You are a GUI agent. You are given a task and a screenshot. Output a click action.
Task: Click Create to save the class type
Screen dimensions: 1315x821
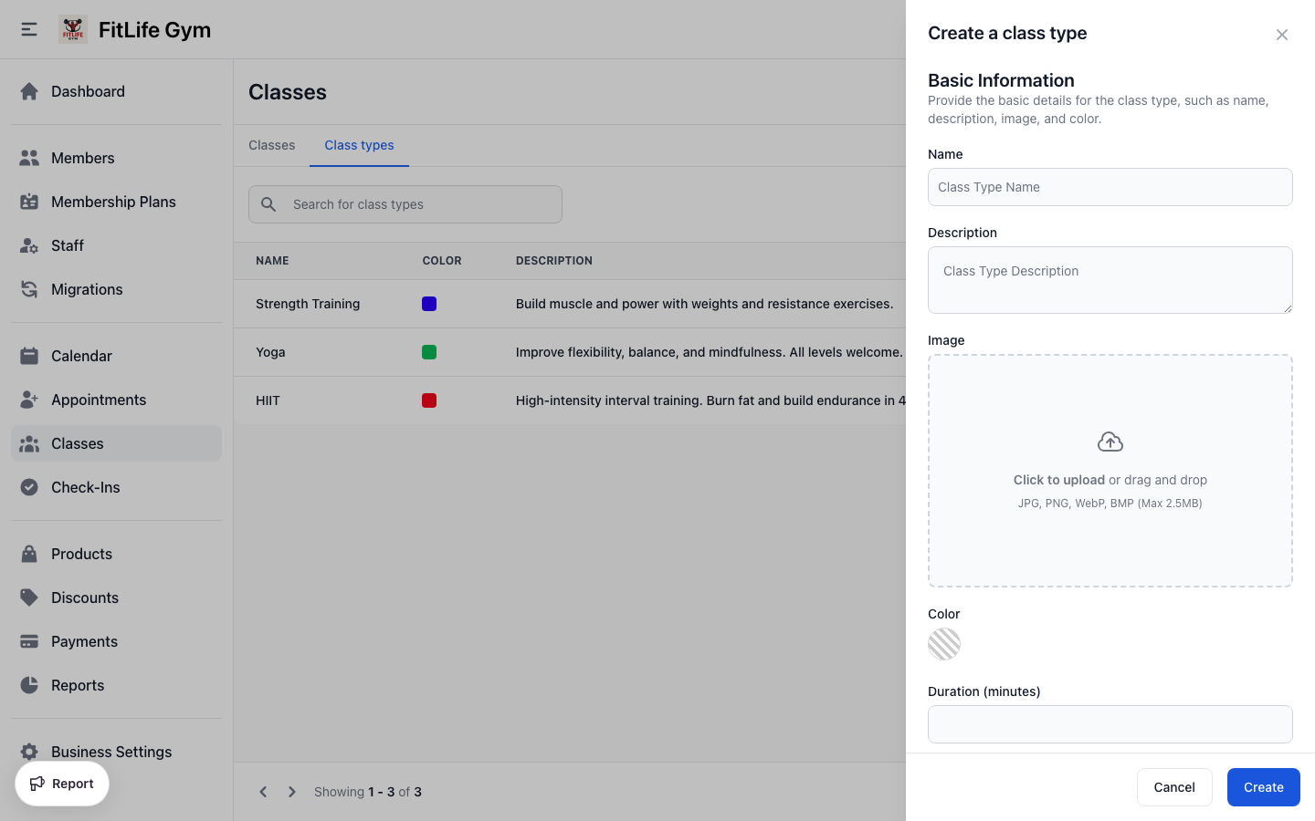point(1263,787)
